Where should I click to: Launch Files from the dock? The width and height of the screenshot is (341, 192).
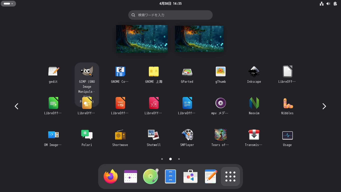(x=170, y=176)
